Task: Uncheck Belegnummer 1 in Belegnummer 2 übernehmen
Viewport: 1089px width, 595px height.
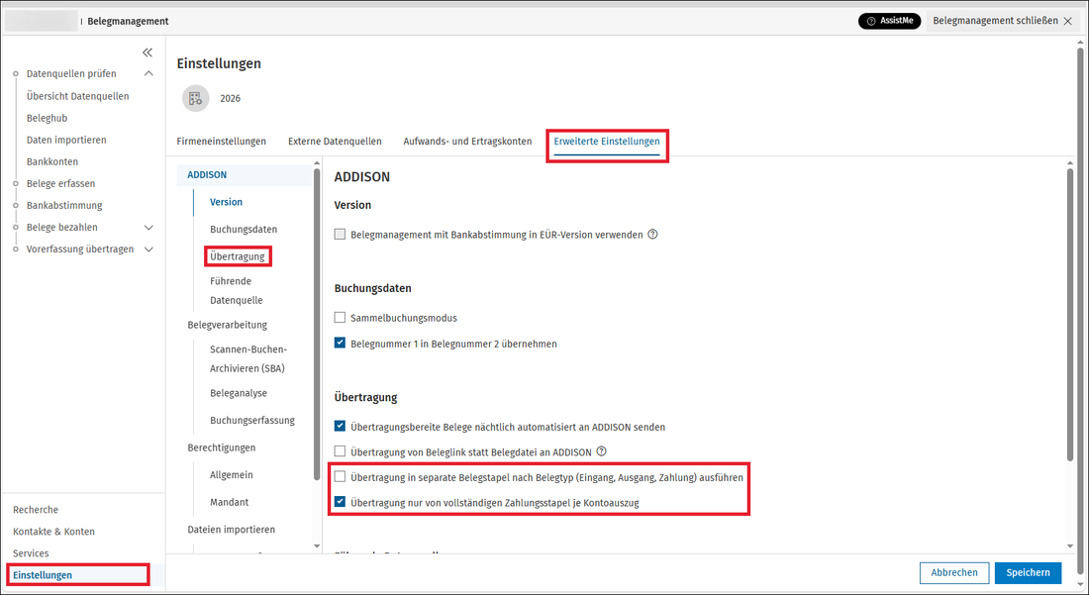Action: click(x=340, y=343)
